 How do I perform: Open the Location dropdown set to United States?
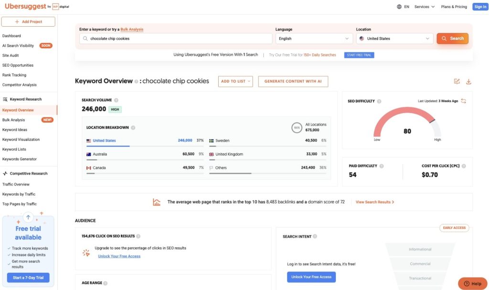click(x=394, y=39)
